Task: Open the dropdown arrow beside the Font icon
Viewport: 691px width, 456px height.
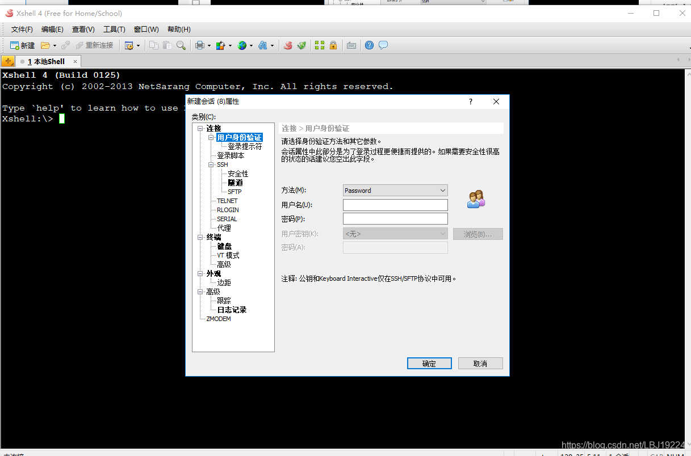Action: point(272,45)
